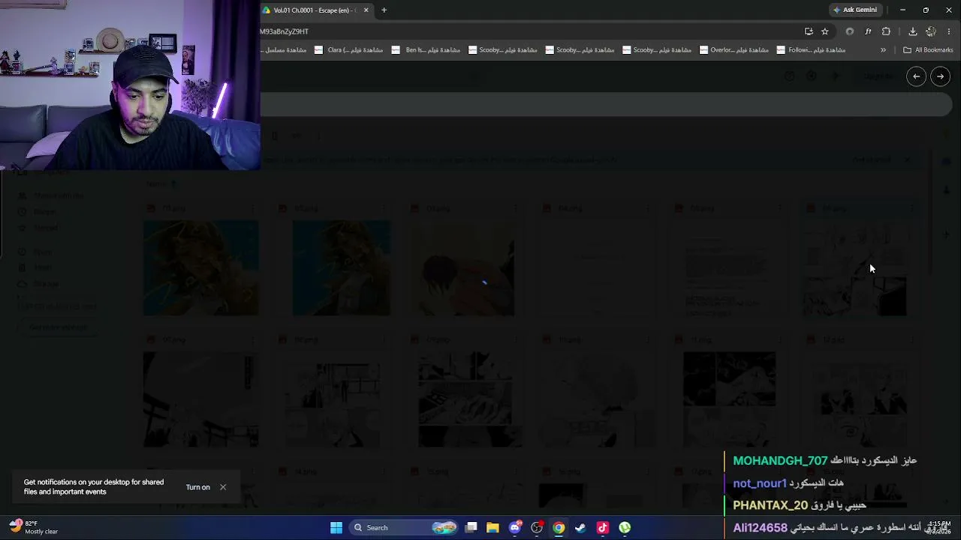961x540 pixels.
Task: Click the taskbar Search box
Action: (405, 528)
